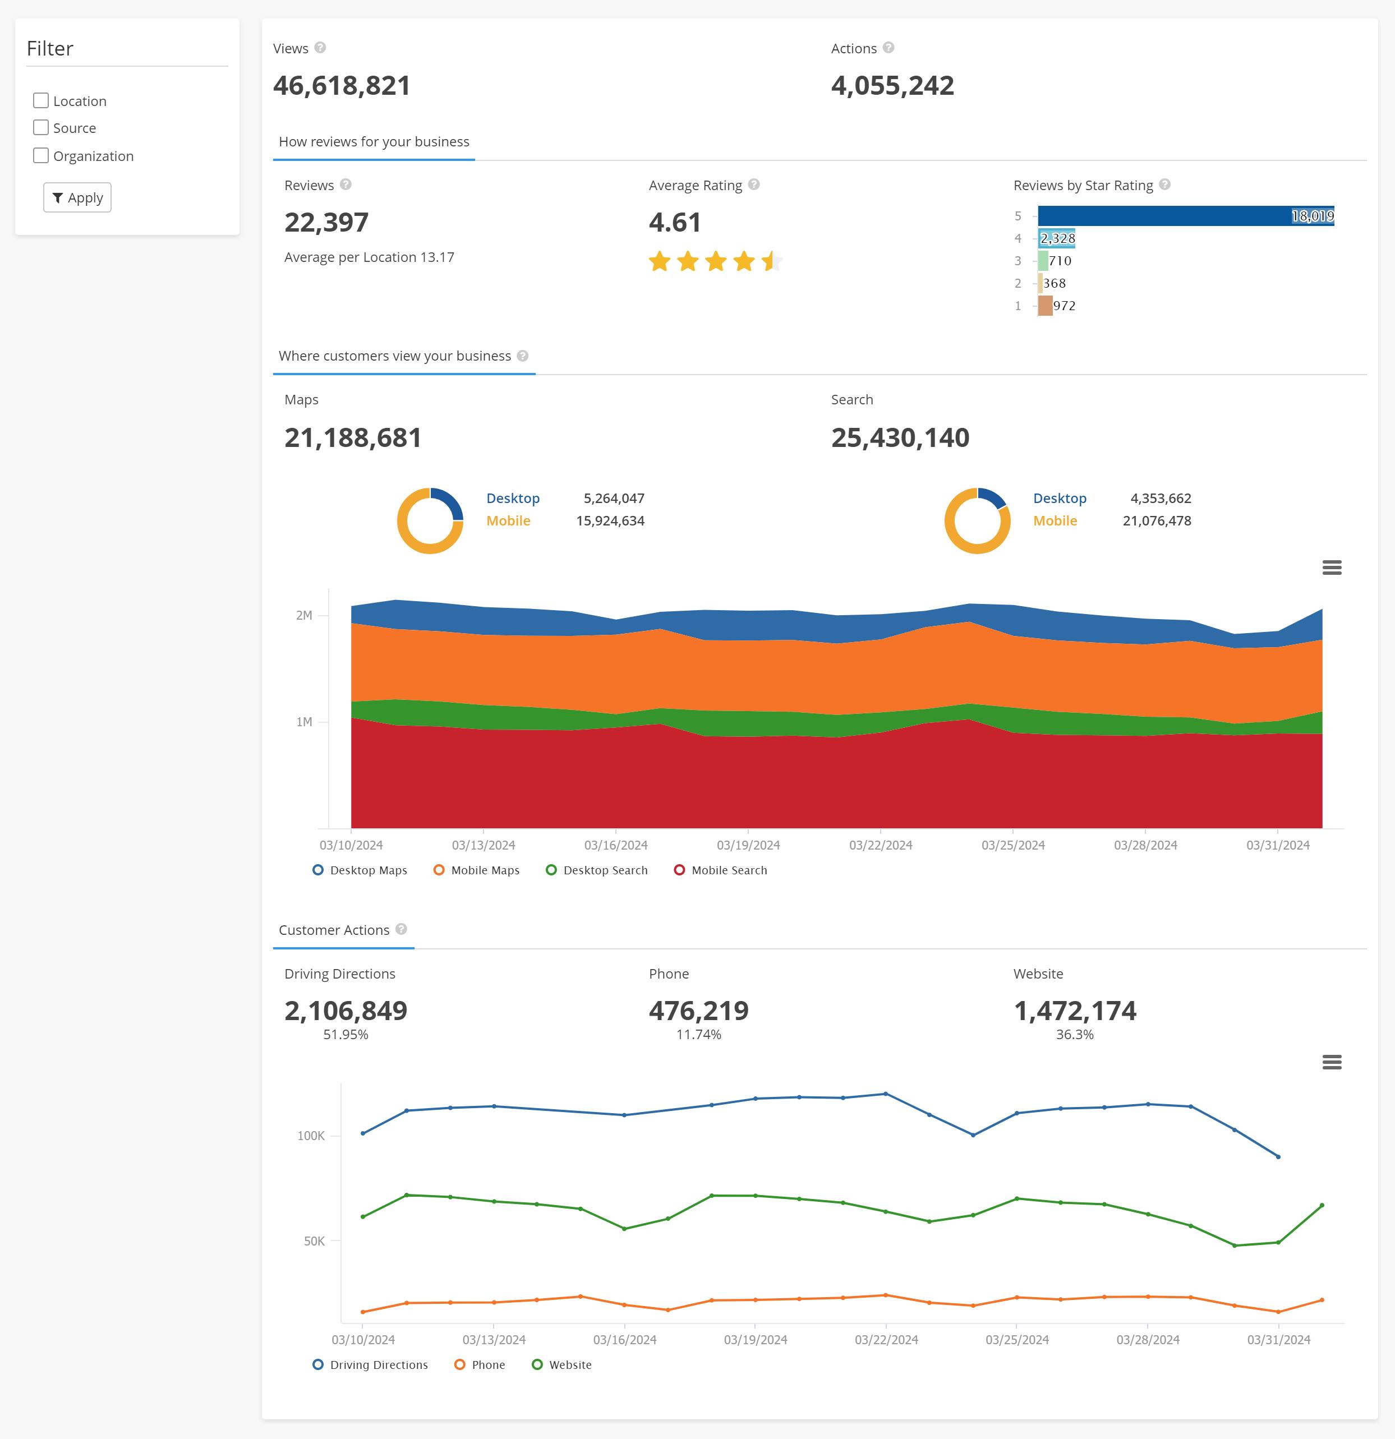The image size is (1395, 1439).
Task: Click help icon for Reviews by Star Rating
Action: coord(1165,185)
